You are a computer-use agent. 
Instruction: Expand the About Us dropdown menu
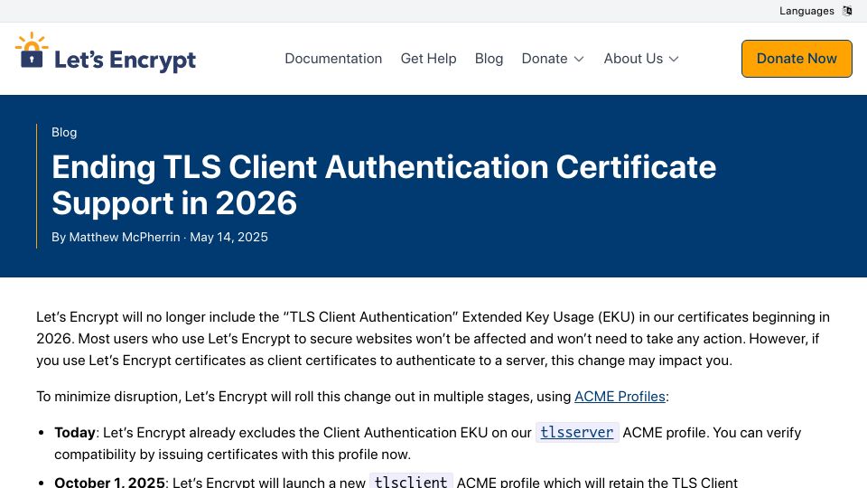(x=641, y=59)
